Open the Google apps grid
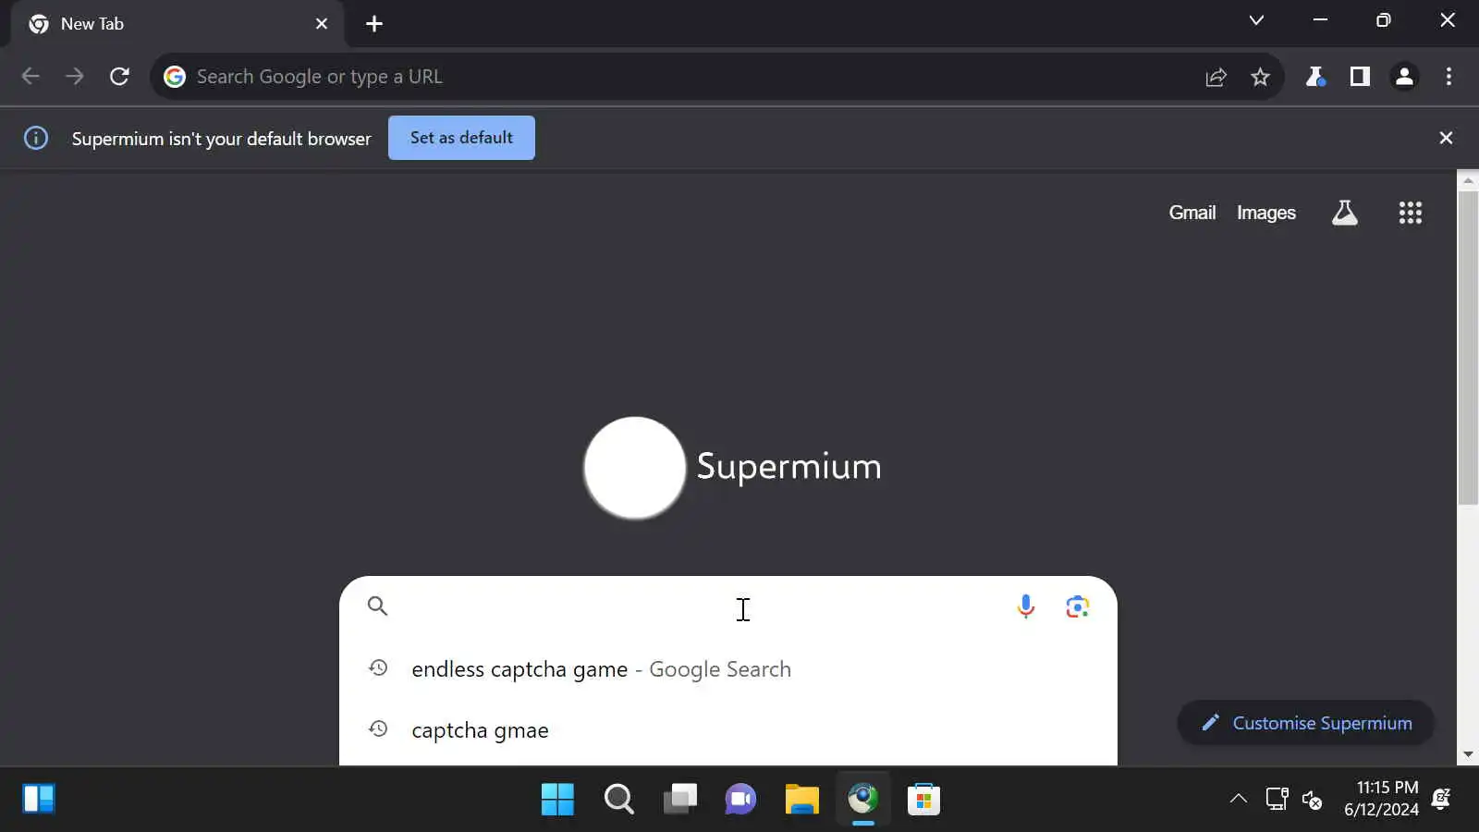This screenshot has height=832, width=1479. (x=1411, y=213)
